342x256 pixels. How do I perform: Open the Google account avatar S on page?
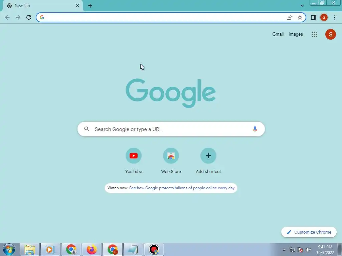[x=330, y=34]
